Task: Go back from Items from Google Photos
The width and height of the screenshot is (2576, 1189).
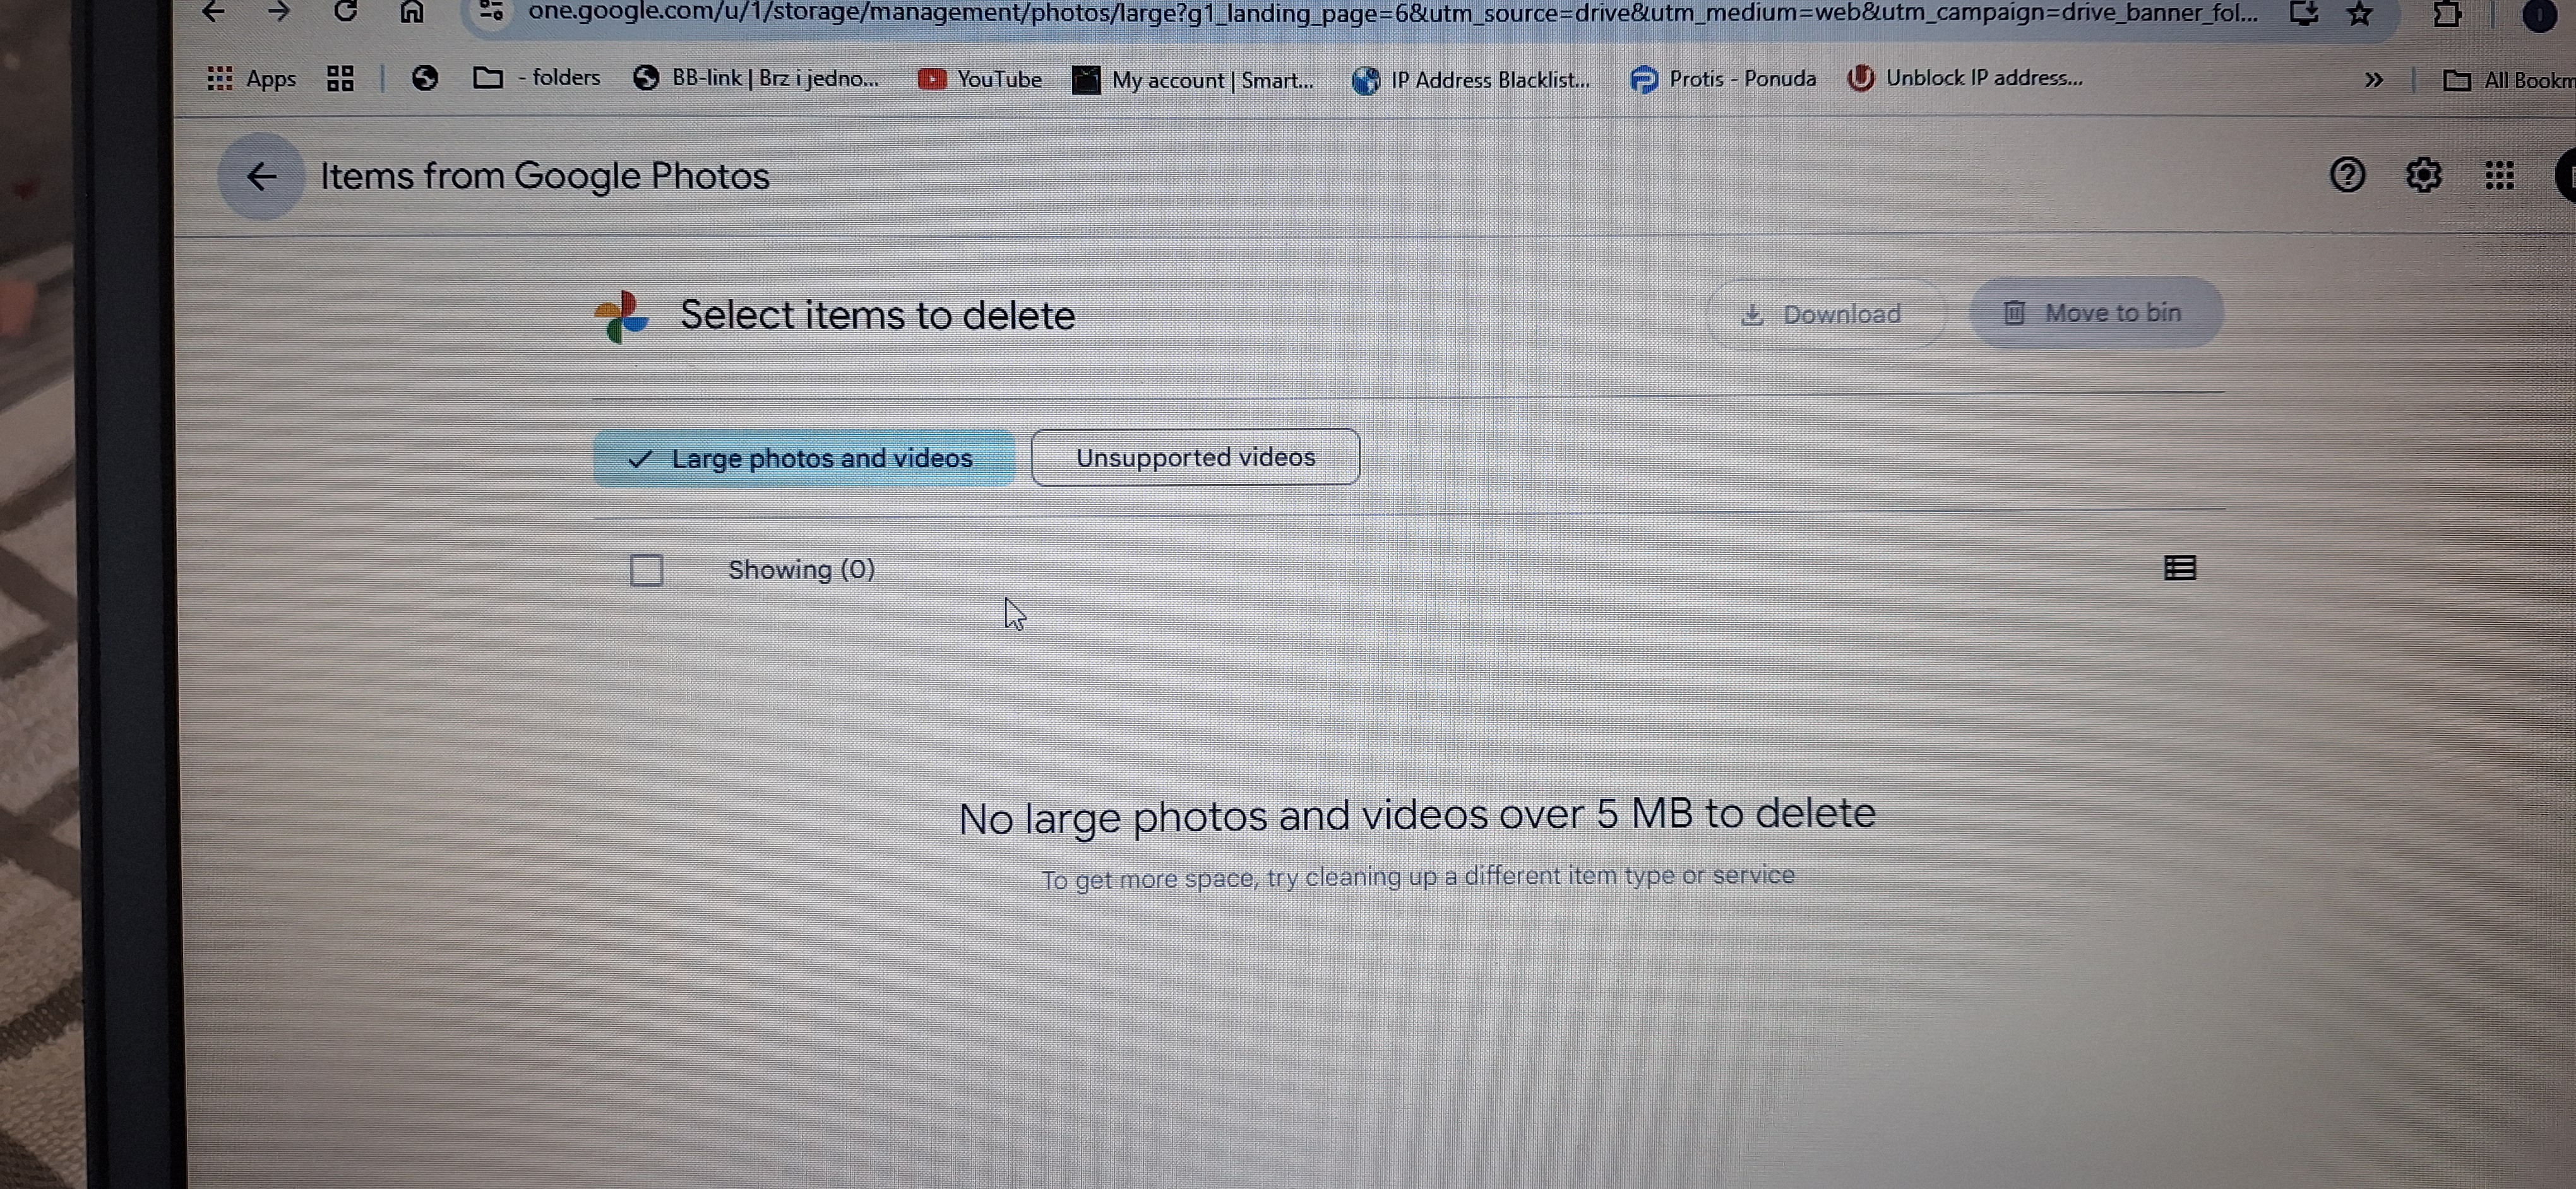Action: point(262,176)
